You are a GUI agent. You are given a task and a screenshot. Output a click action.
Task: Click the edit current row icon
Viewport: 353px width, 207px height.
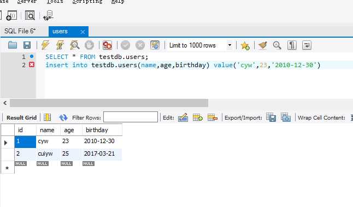(x=183, y=117)
